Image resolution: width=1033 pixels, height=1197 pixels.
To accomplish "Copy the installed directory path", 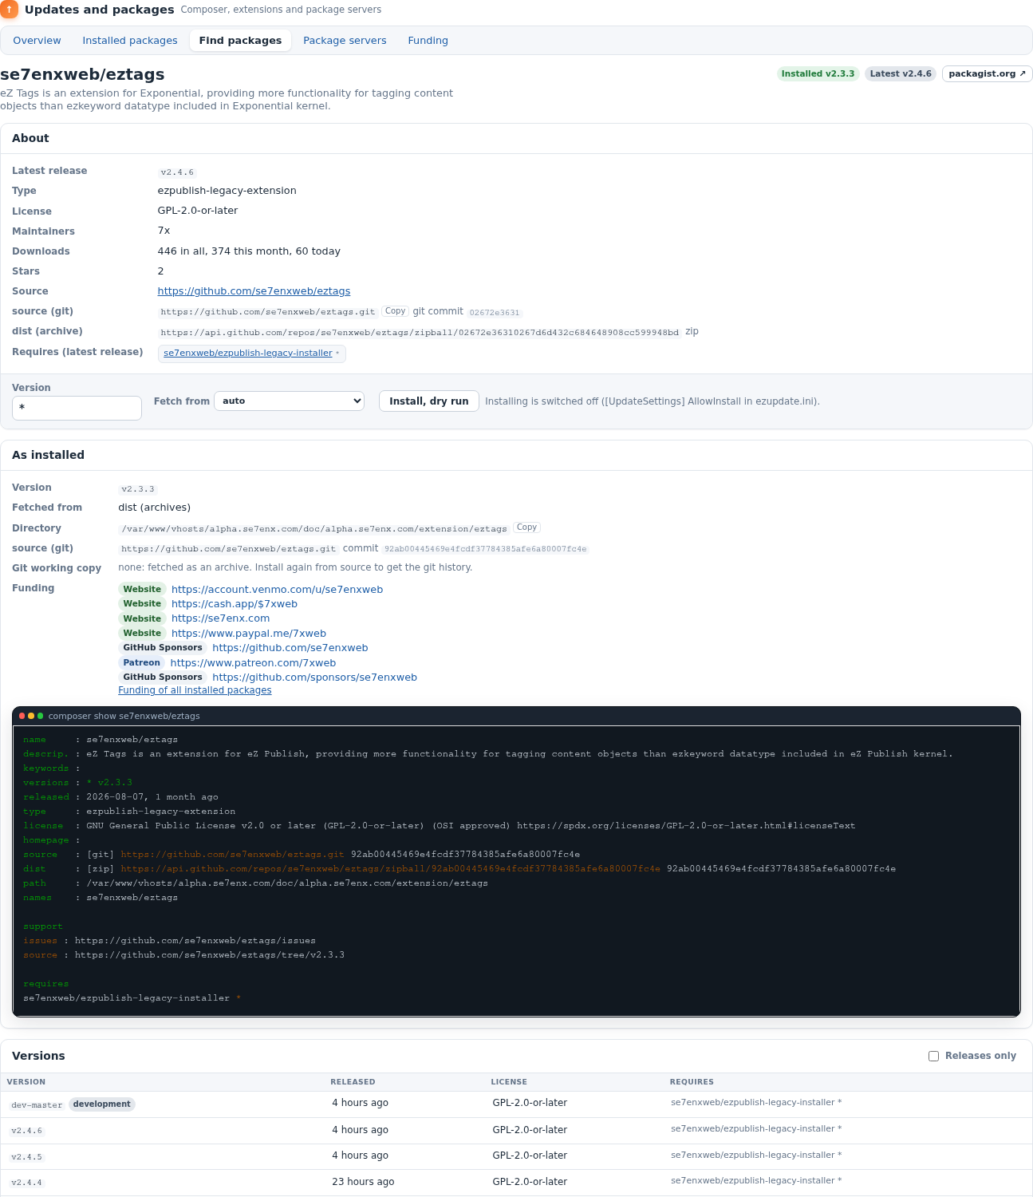I will pyautogui.click(x=526, y=527).
